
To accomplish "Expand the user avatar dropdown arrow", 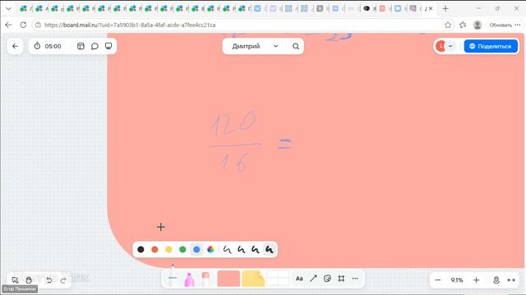I will pyautogui.click(x=450, y=46).
